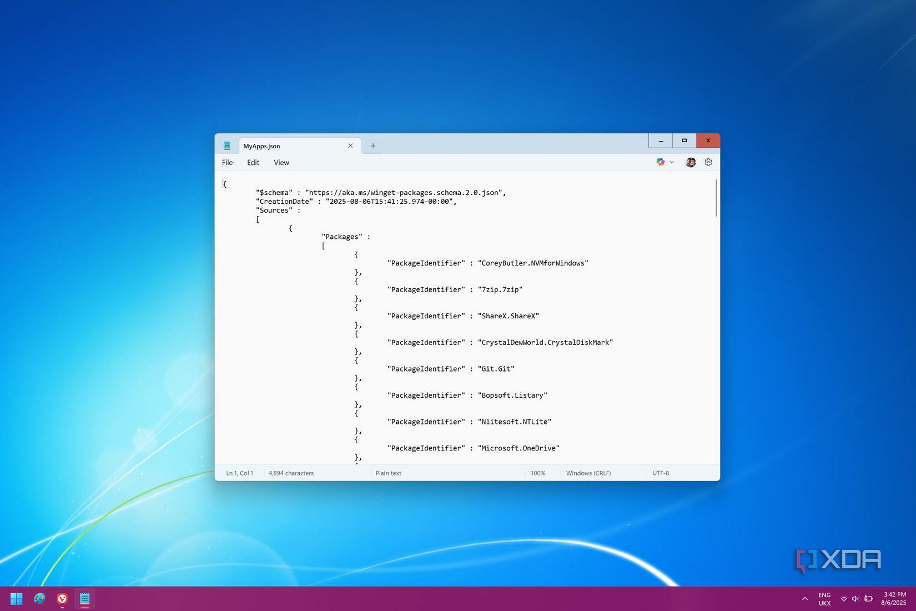
Task: Click the Notepad app icon in the title bar
Action: tap(227, 144)
